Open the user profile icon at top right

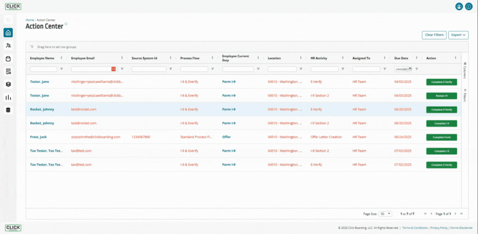coord(459,6)
